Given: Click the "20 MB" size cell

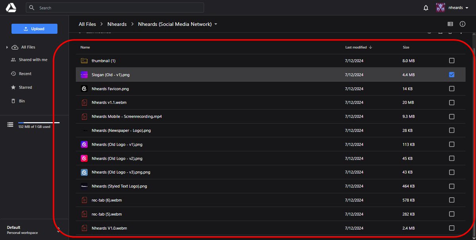Looking at the screenshot, I should [x=408, y=103].
